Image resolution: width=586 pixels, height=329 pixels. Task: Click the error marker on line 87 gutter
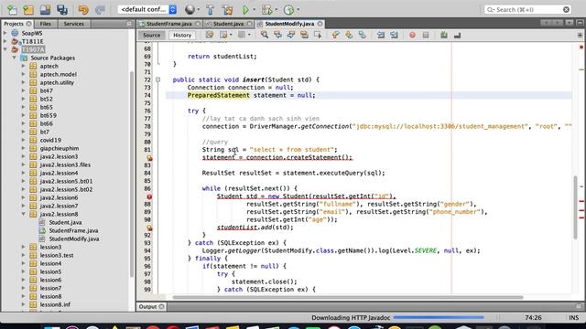point(149,196)
